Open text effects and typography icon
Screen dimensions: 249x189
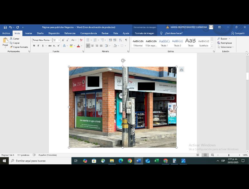pyautogui.click(x=64, y=46)
